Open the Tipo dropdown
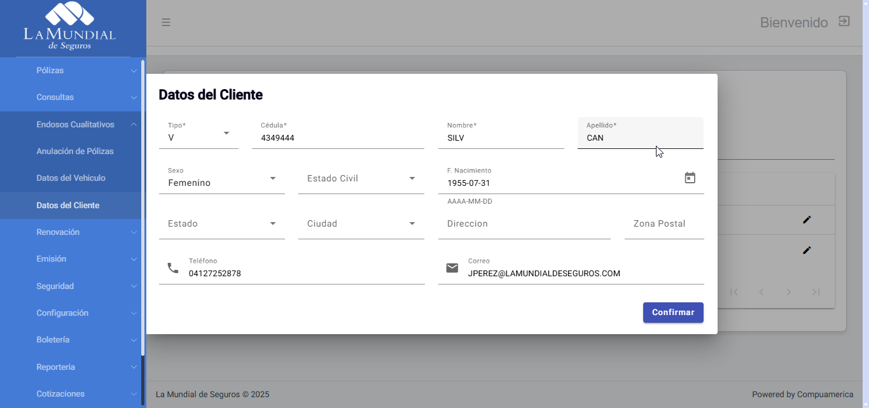The width and height of the screenshot is (869, 408). pyautogui.click(x=198, y=134)
